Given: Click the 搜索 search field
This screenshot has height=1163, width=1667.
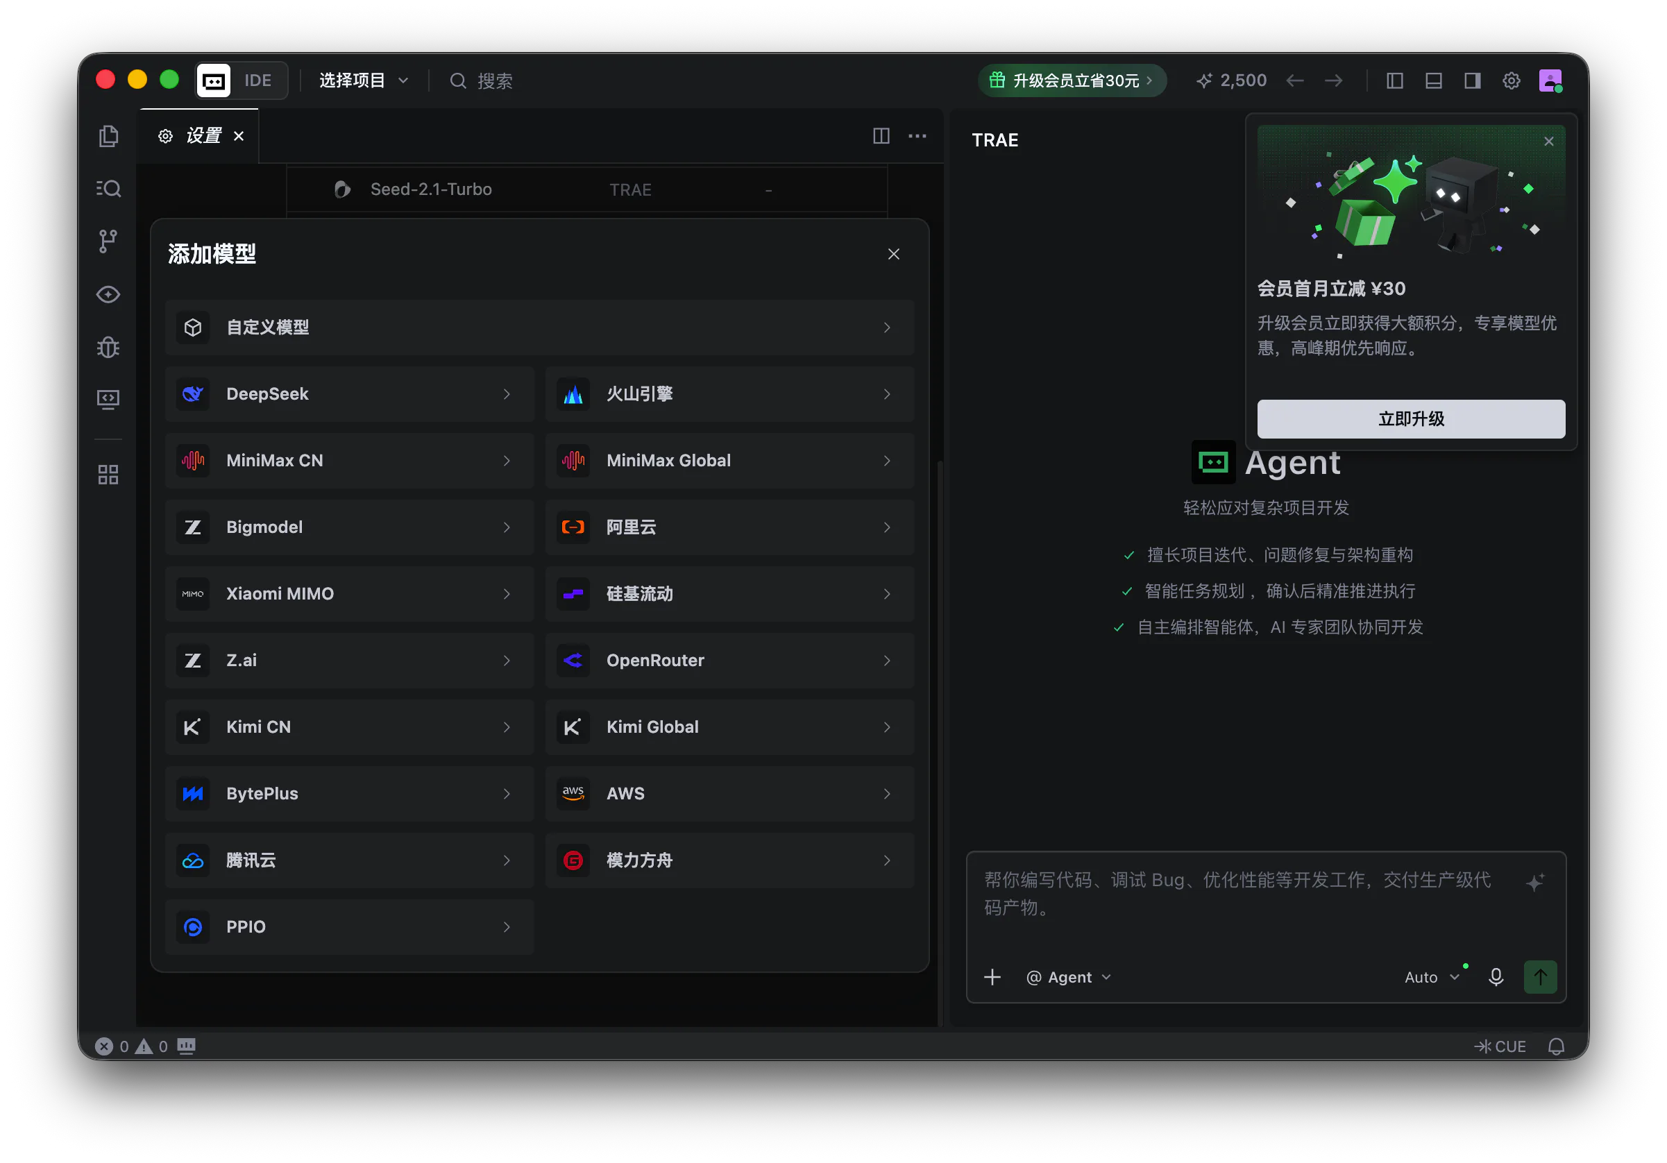Looking at the screenshot, I should [x=482, y=80].
